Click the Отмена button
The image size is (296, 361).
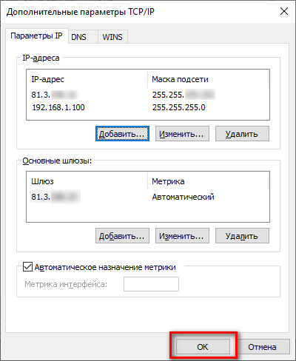tap(262, 347)
